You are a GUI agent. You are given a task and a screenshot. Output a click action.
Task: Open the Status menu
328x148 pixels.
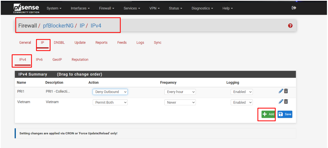176,8
